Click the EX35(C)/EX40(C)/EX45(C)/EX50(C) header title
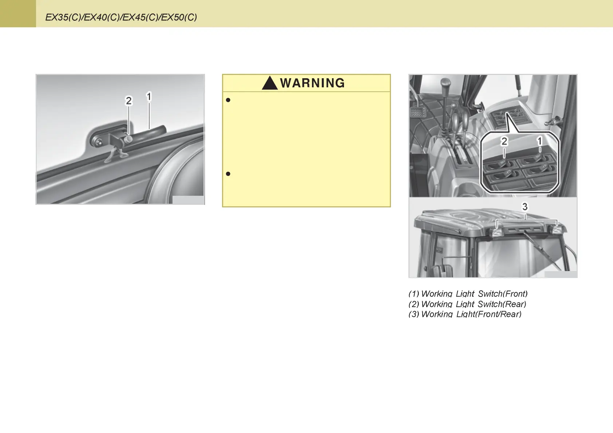Image resolution: width=613 pixels, height=433 pixels. coord(121,17)
